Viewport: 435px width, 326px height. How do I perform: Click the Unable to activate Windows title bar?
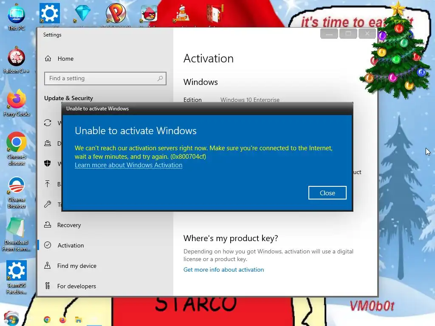pos(207,109)
